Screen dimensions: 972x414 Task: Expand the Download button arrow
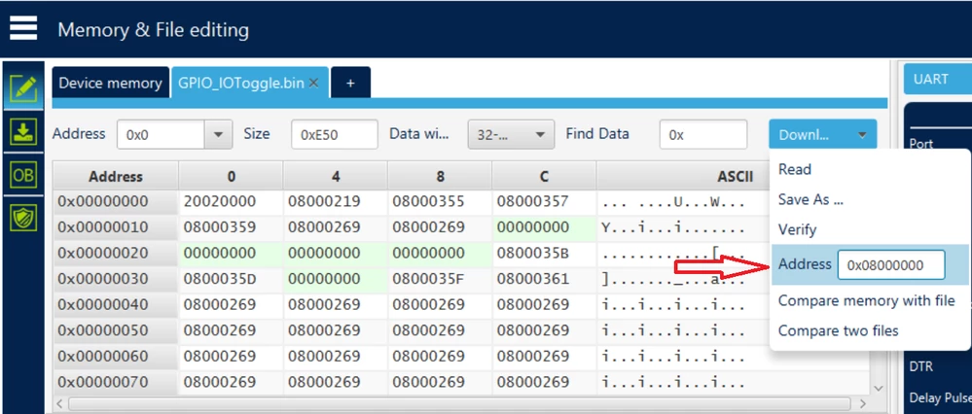pyautogui.click(x=862, y=134)
